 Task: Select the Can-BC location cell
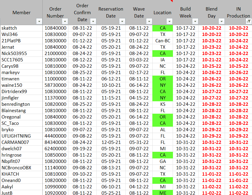(163, 41)
